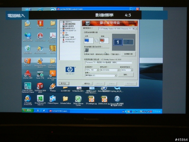The image size is (189, 142).
Task: Click the disabled laptop display icon
Action: pyautogui.click(x=87, y=50)
